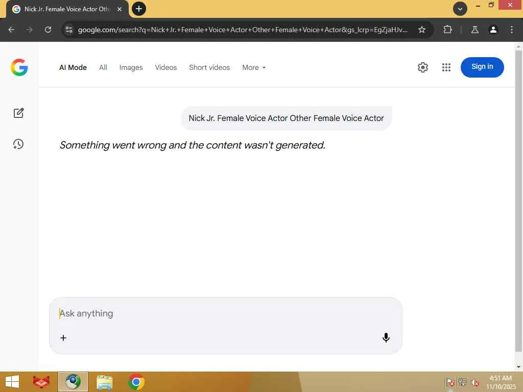This screenshot has height=392, width=523.
Task: Switch to the All results tab
Action: (x=103, y=67)
